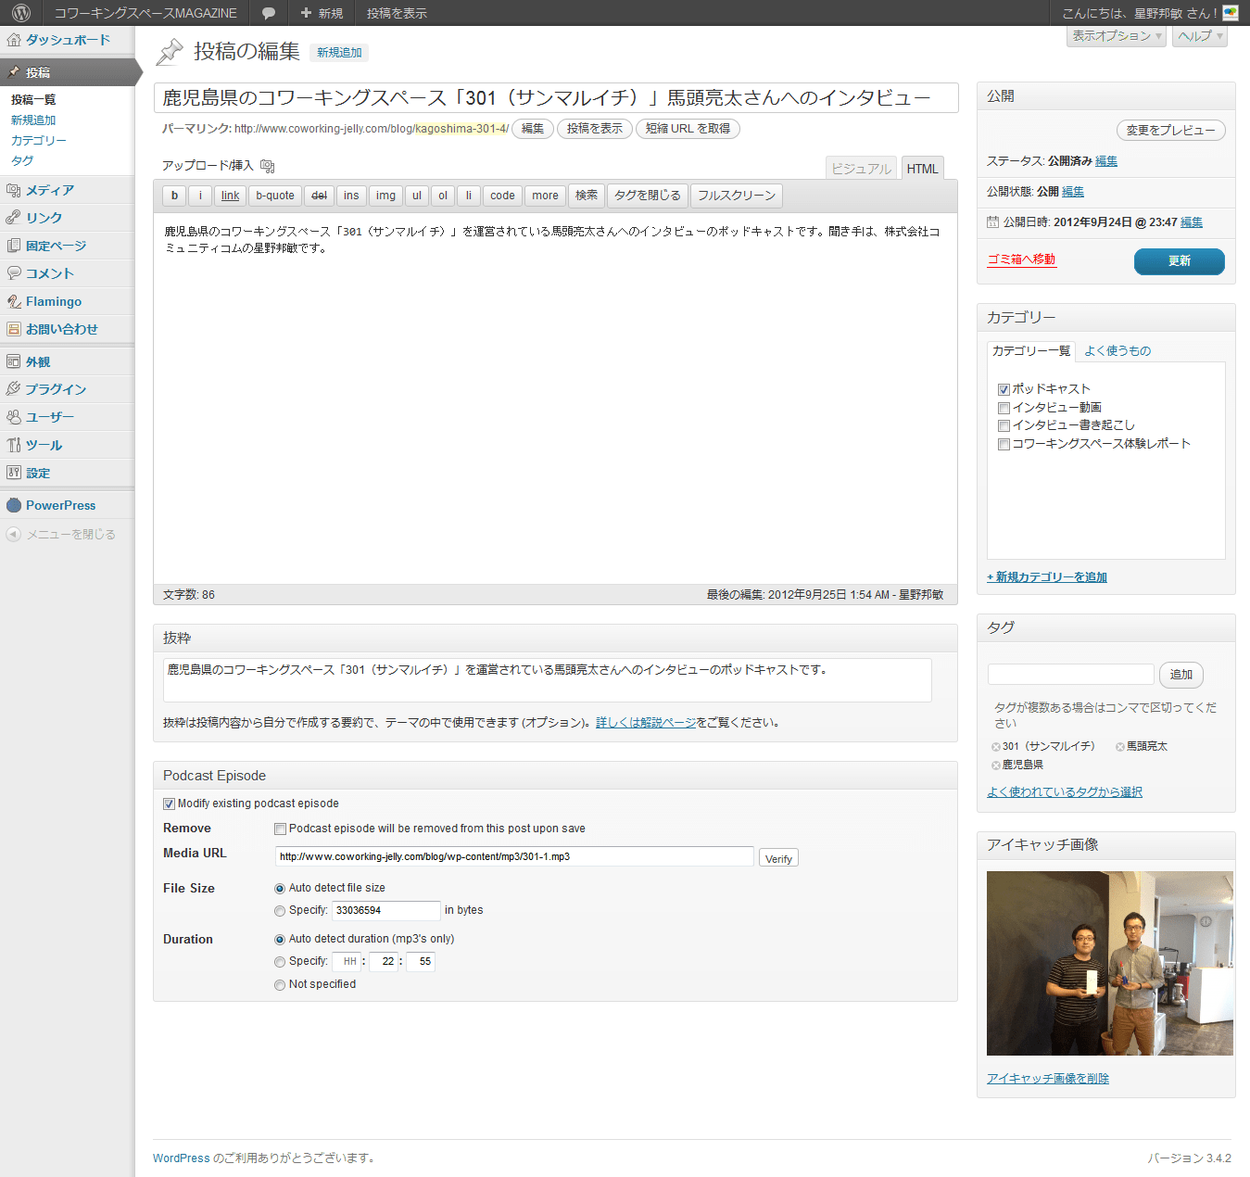Select Auto detect file size radio
Screen dimensions: 1250x1177
click(x=280, y=888)
